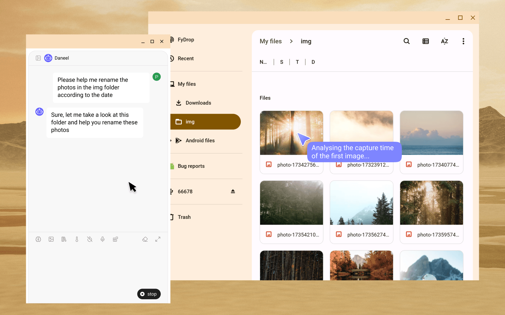Eject the 66678 device
The height and width of the screenshot is (315, 505).
click(x=233, y=191)
